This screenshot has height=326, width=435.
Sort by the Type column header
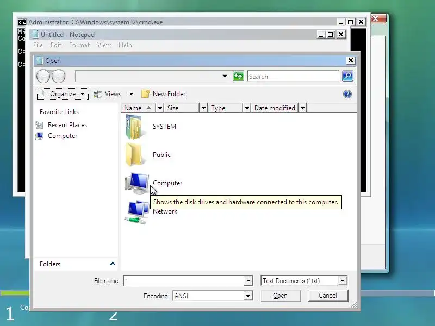click(226, 108)
